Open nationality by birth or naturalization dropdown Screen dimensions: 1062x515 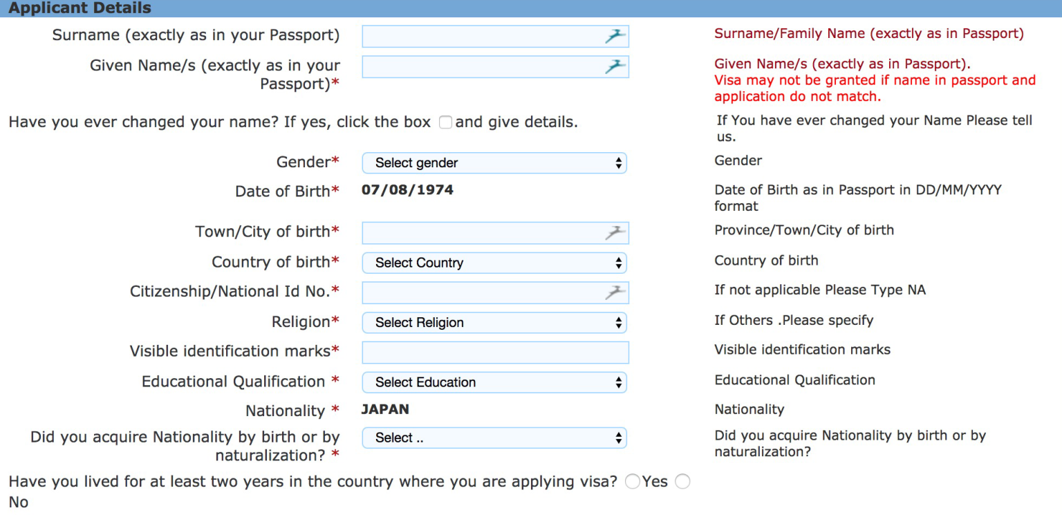click(x=494, y=438)
